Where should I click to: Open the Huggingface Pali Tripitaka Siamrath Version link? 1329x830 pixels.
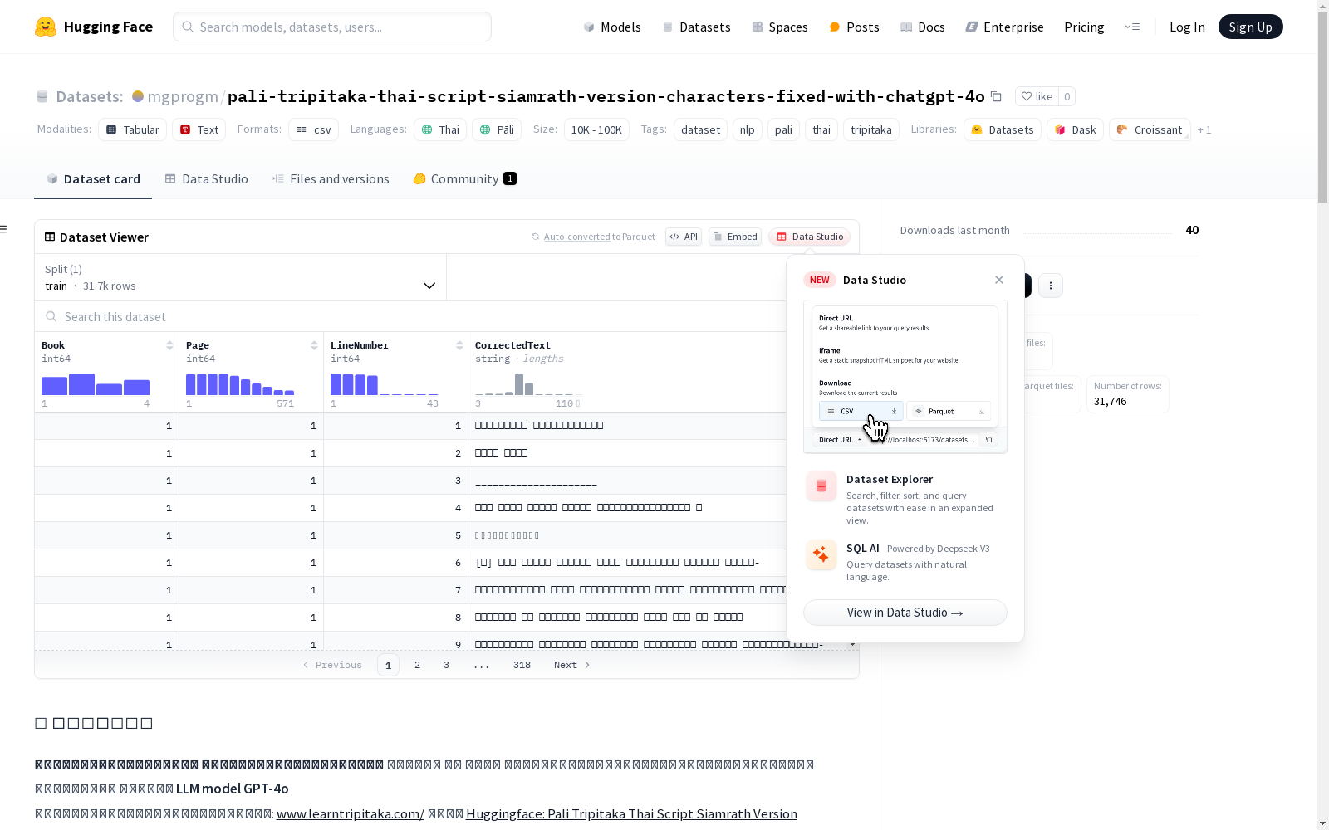click(631, 813)
